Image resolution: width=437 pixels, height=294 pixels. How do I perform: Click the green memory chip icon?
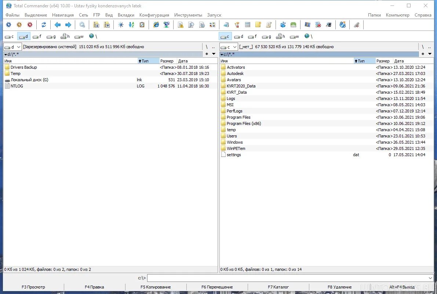[x=294, y=25]
